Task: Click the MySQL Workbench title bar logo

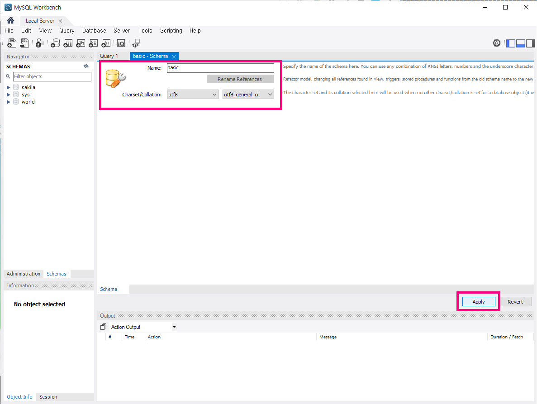Action: (8, 7)
